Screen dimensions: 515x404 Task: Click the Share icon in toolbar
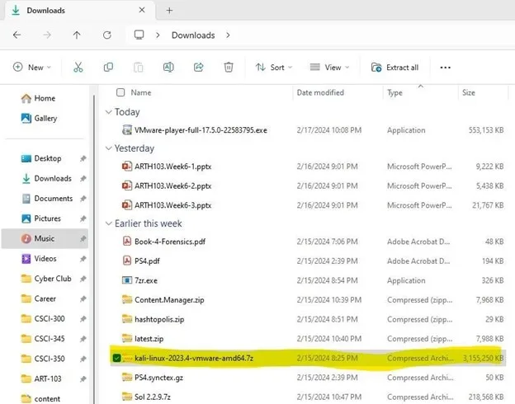pyautogui.click(x=198, y=68)
